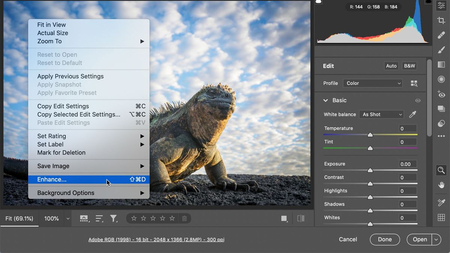Screen dimensions: 450x253
Task: Open the White balance dropdown
Action: coord(381,114)
